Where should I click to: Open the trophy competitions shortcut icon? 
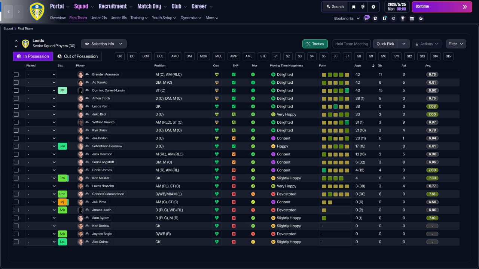(403, 18)
